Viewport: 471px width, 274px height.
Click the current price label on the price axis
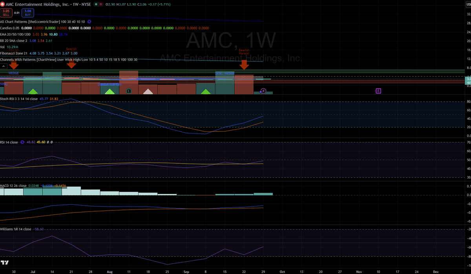coord(468,79)
